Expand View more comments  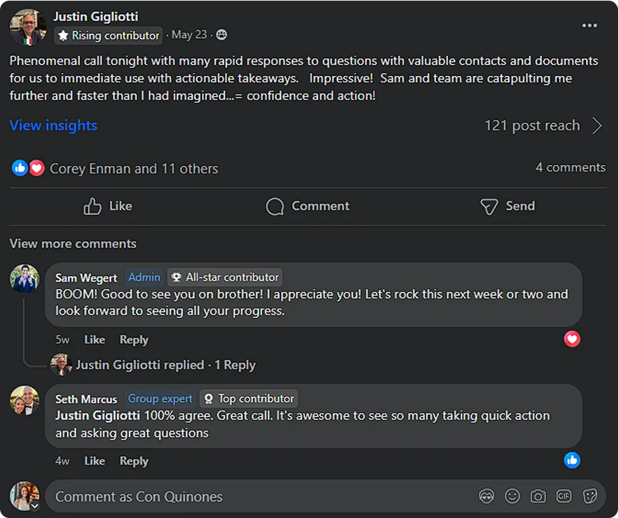[x=73, y=244]
